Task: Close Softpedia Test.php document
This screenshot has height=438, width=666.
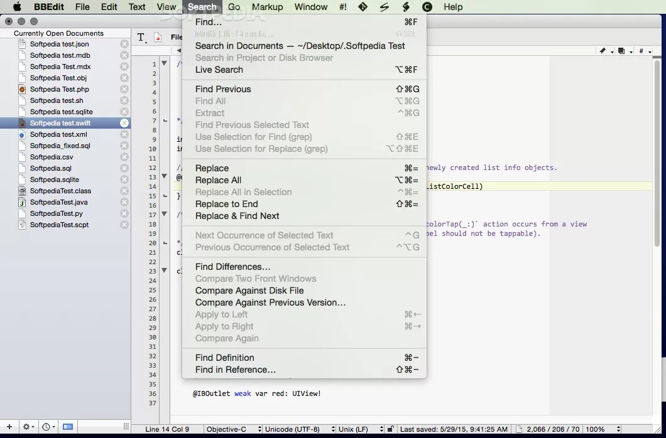Action: (124, 89)
